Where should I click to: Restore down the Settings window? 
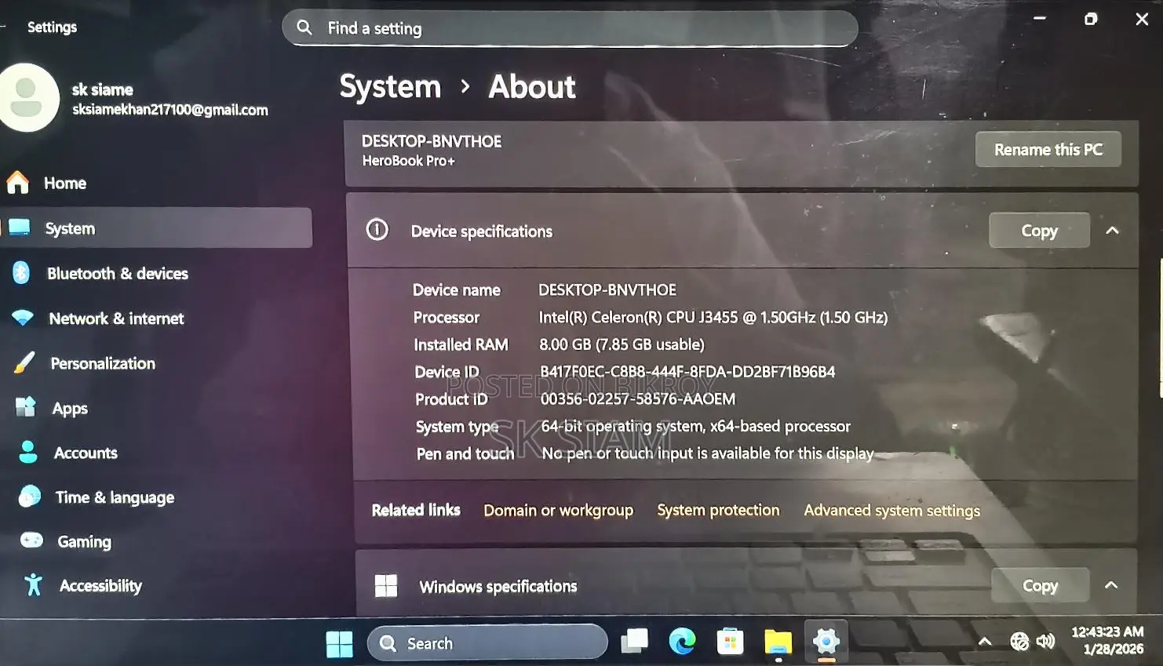click(1091, 19)
